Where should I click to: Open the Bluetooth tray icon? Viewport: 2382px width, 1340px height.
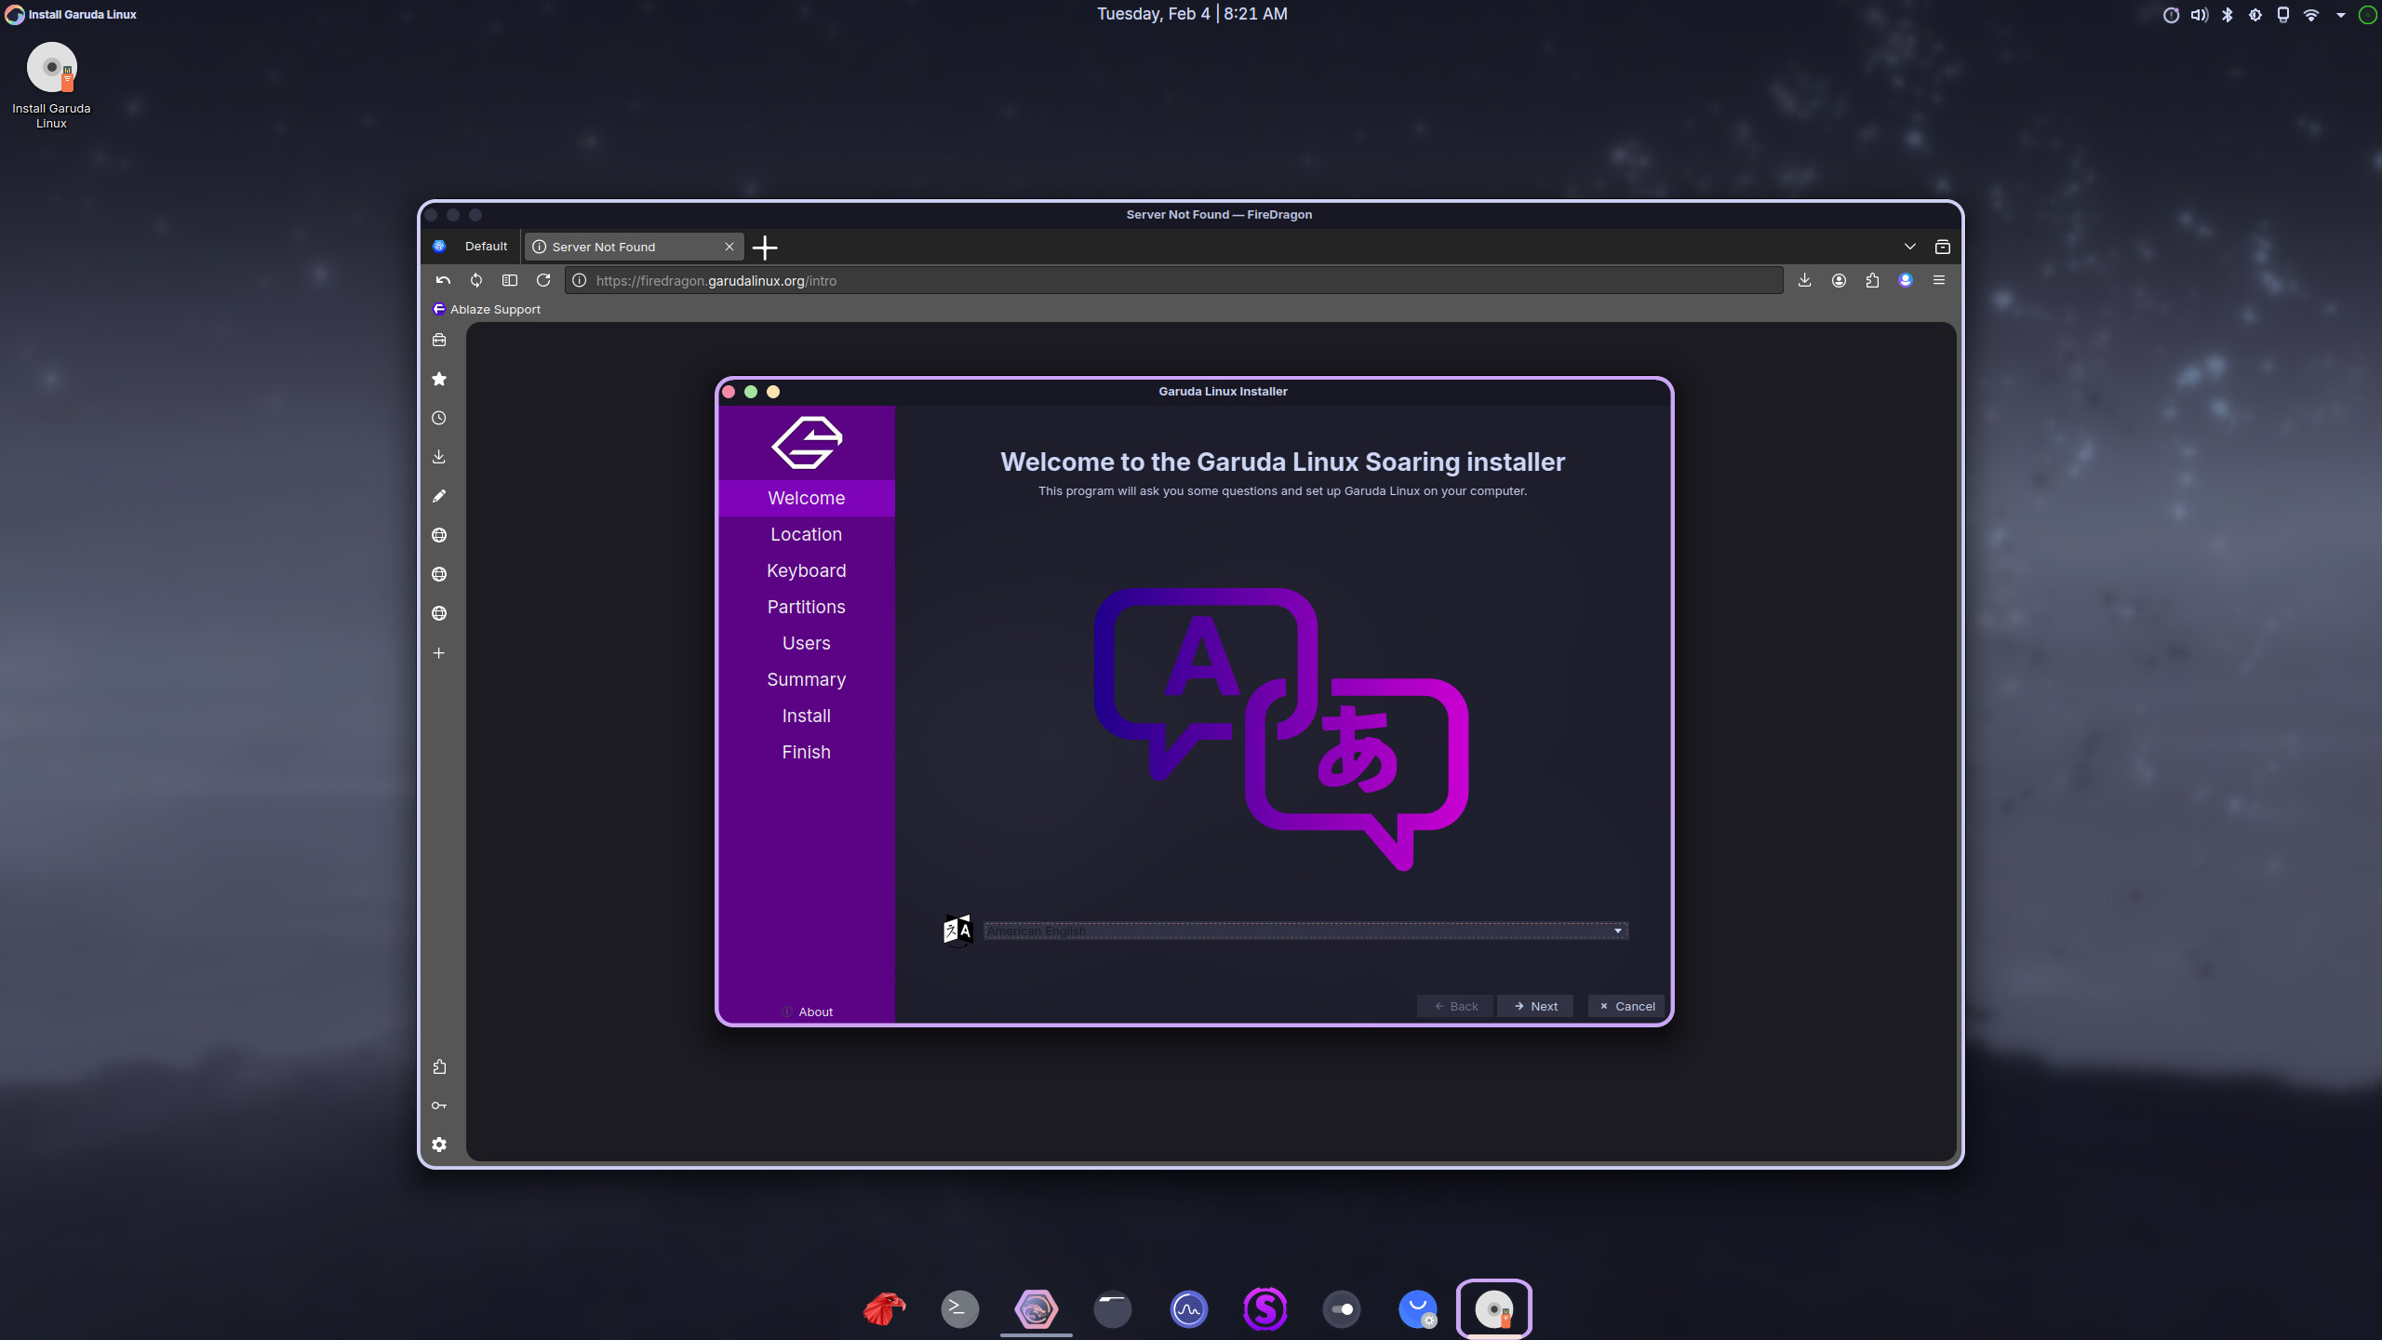pyautogui.click(x=2228, y=15)
